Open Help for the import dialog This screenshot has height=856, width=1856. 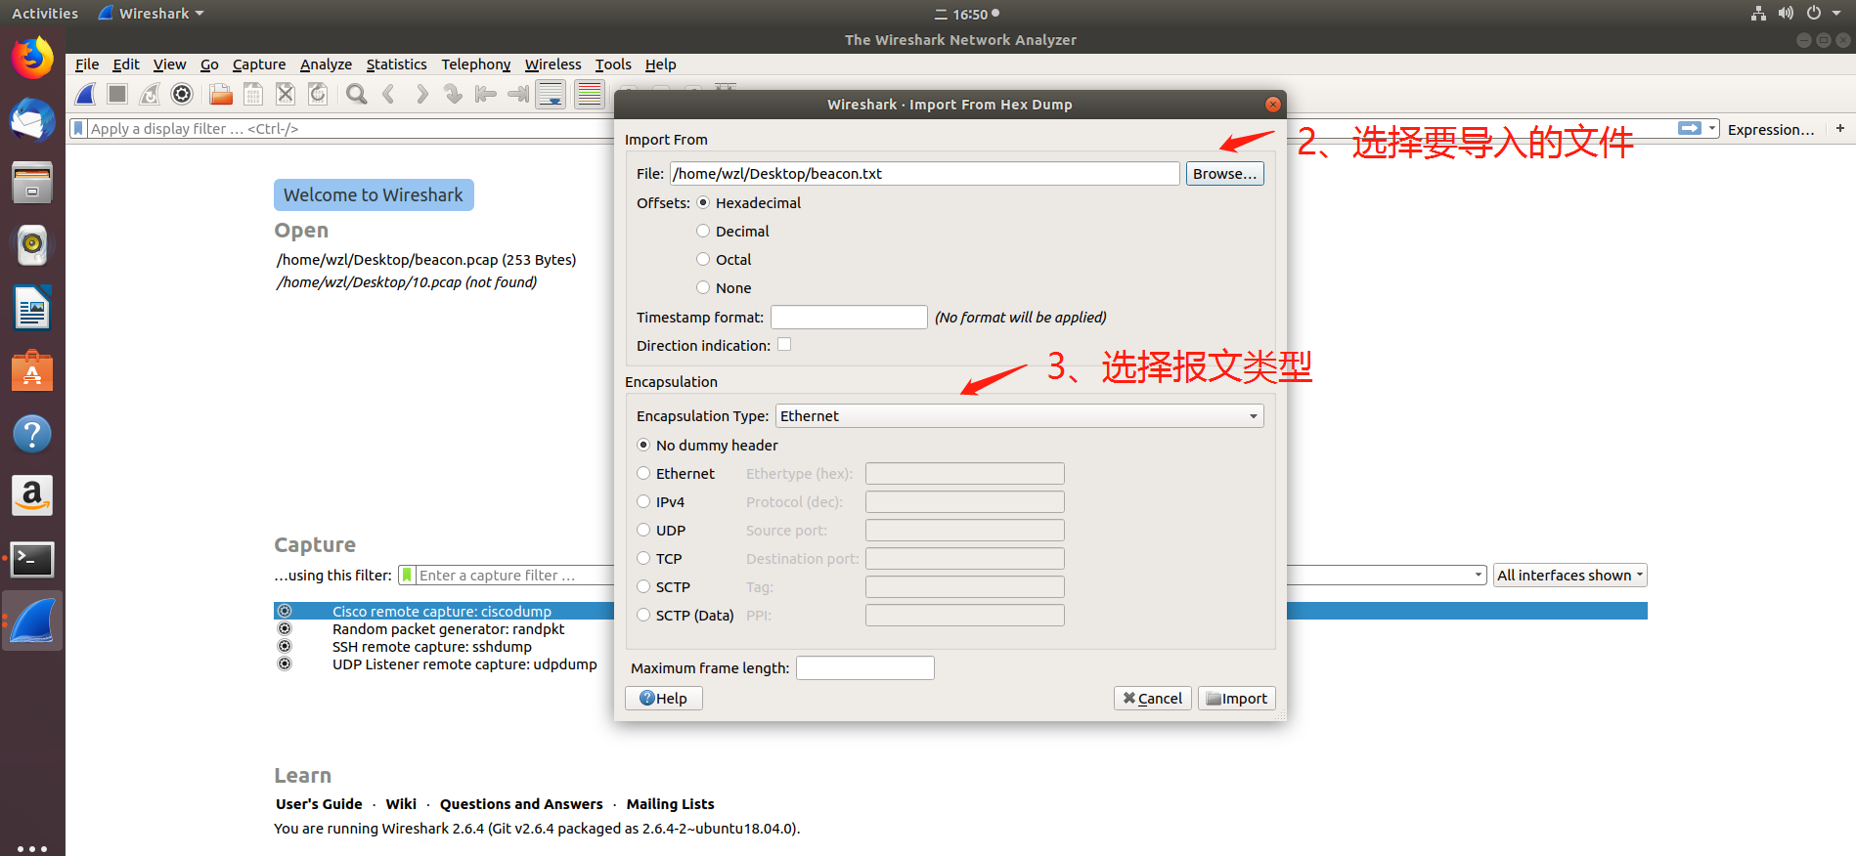click(663, 699)
